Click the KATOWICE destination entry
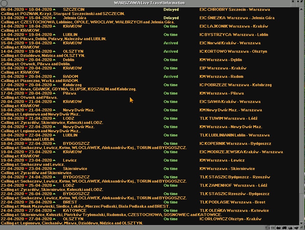Image resolution: width=305 pixels, height=230 pixels. [74, 210]
